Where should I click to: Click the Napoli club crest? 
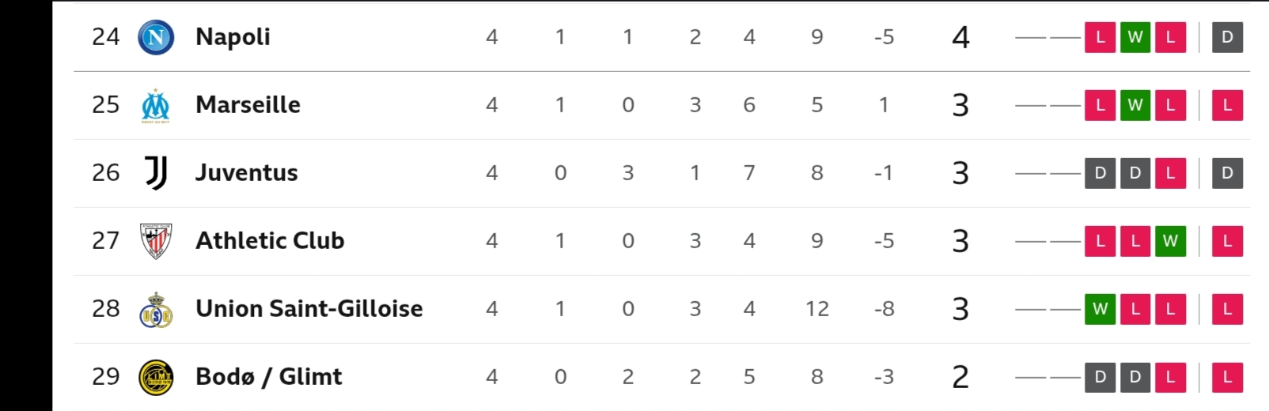(x=156, y=37)
